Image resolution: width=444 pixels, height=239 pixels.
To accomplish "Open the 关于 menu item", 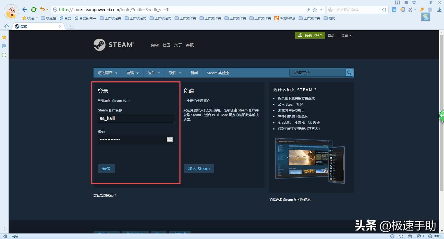I will point(178,45).
